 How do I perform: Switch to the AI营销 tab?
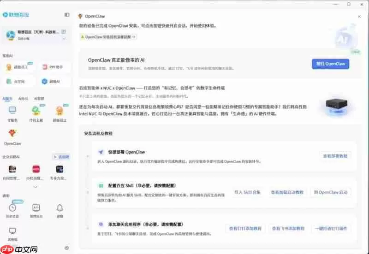point(39,99)
